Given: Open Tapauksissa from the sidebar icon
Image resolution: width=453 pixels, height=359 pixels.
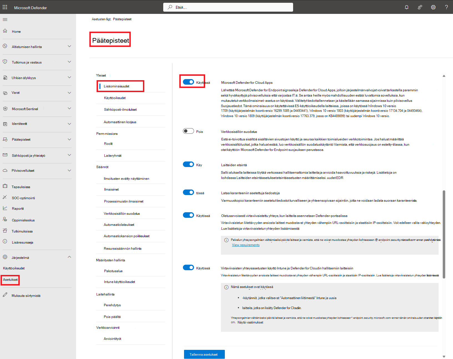Looking at the screenshot, I should pyautogui.click(x=5, y=187).
